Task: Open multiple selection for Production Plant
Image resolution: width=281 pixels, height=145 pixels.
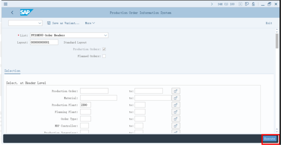Action: click(176, 105)
